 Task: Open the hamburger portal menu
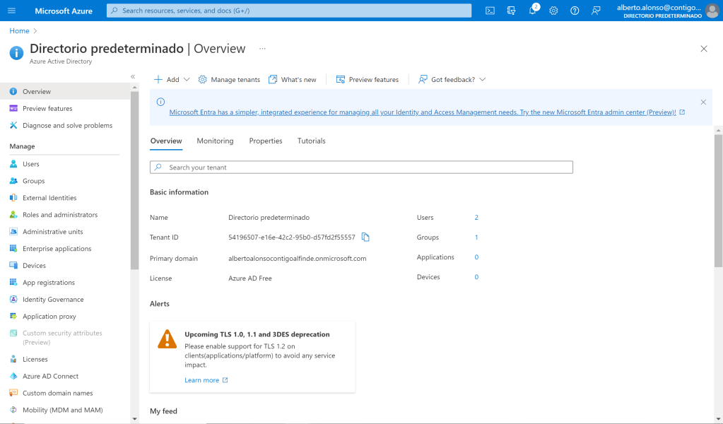coord(11,11)
